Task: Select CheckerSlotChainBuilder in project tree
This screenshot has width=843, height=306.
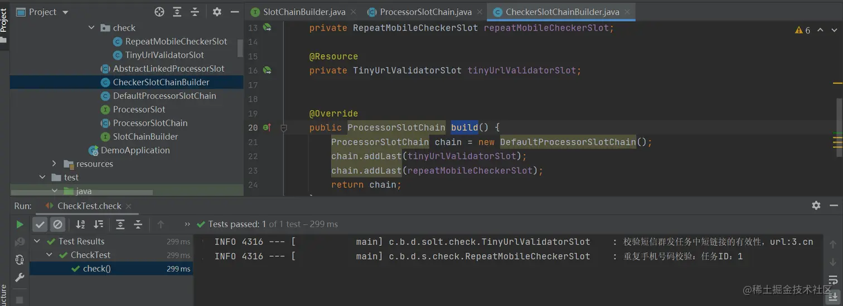Action: tap(161, 82)
